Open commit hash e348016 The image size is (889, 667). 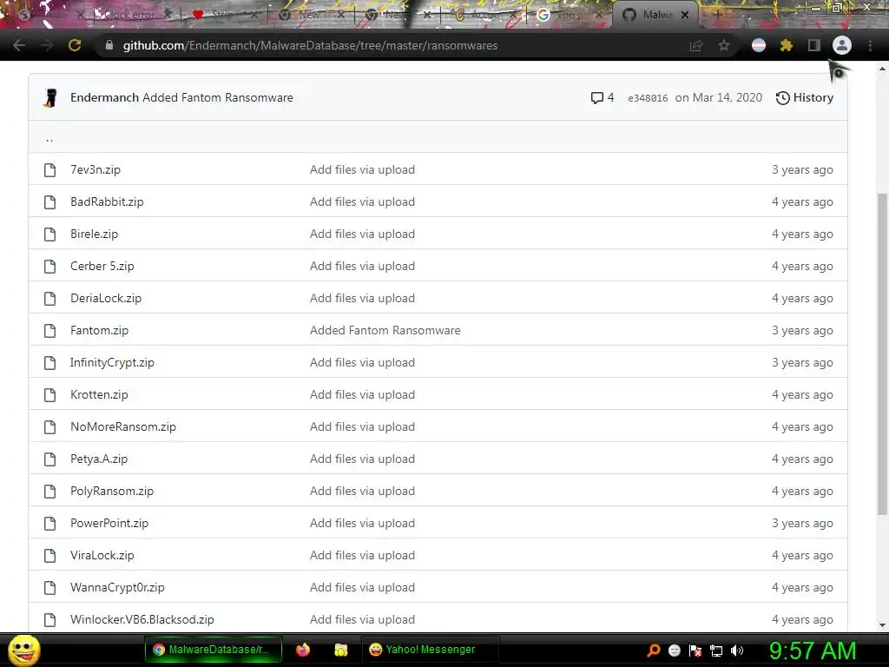pyautogui.click(x=648, y=98)
